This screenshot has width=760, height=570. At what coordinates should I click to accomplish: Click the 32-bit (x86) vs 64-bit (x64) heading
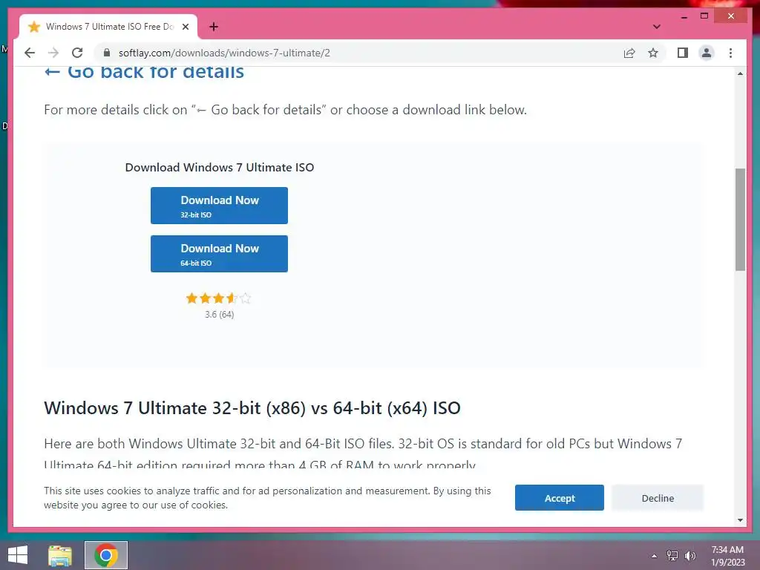point(252,408)
